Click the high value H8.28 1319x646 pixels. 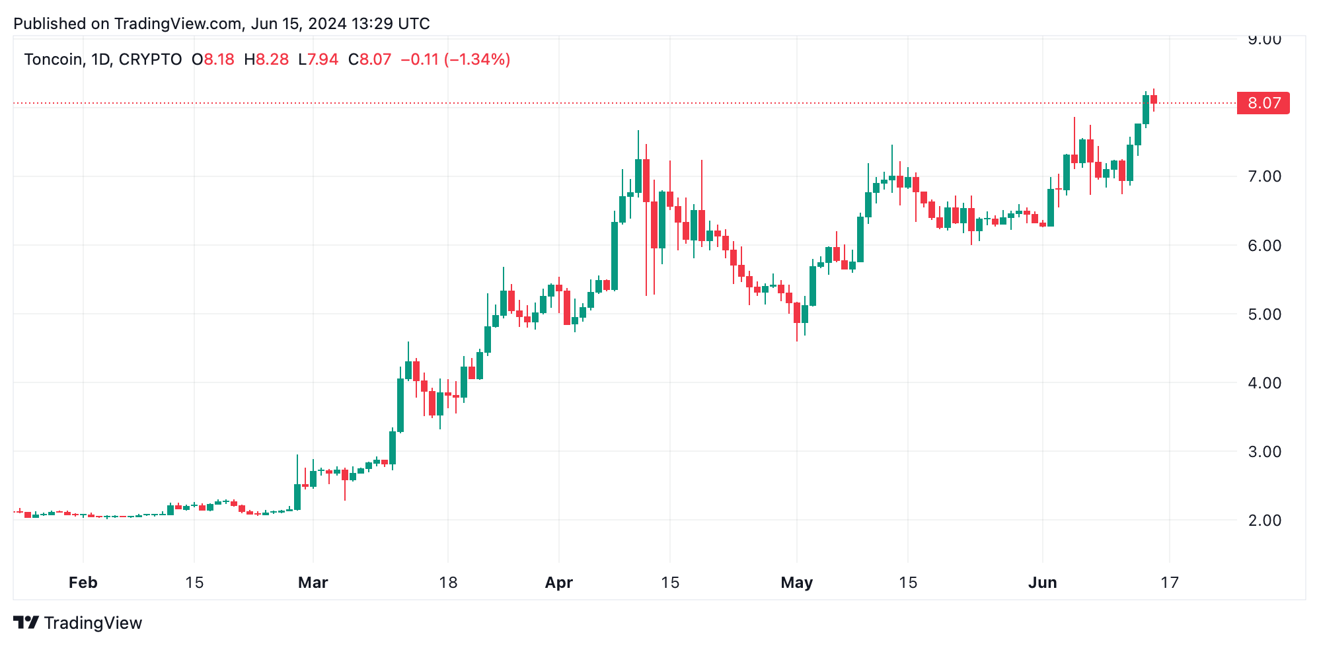266,59
